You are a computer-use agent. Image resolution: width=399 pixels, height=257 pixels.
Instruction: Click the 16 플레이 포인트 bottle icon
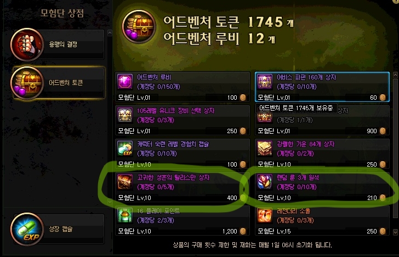[125, 215]
